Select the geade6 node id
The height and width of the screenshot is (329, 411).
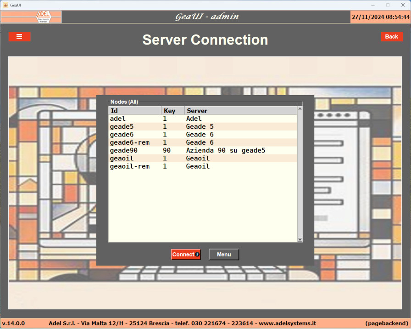tap(122, 135)
